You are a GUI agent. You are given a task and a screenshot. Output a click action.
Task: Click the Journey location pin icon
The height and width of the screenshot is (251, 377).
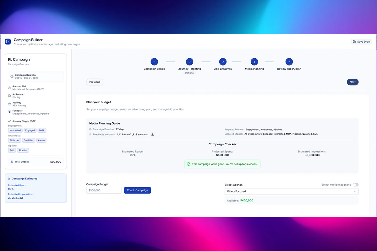tap(9, 104)
